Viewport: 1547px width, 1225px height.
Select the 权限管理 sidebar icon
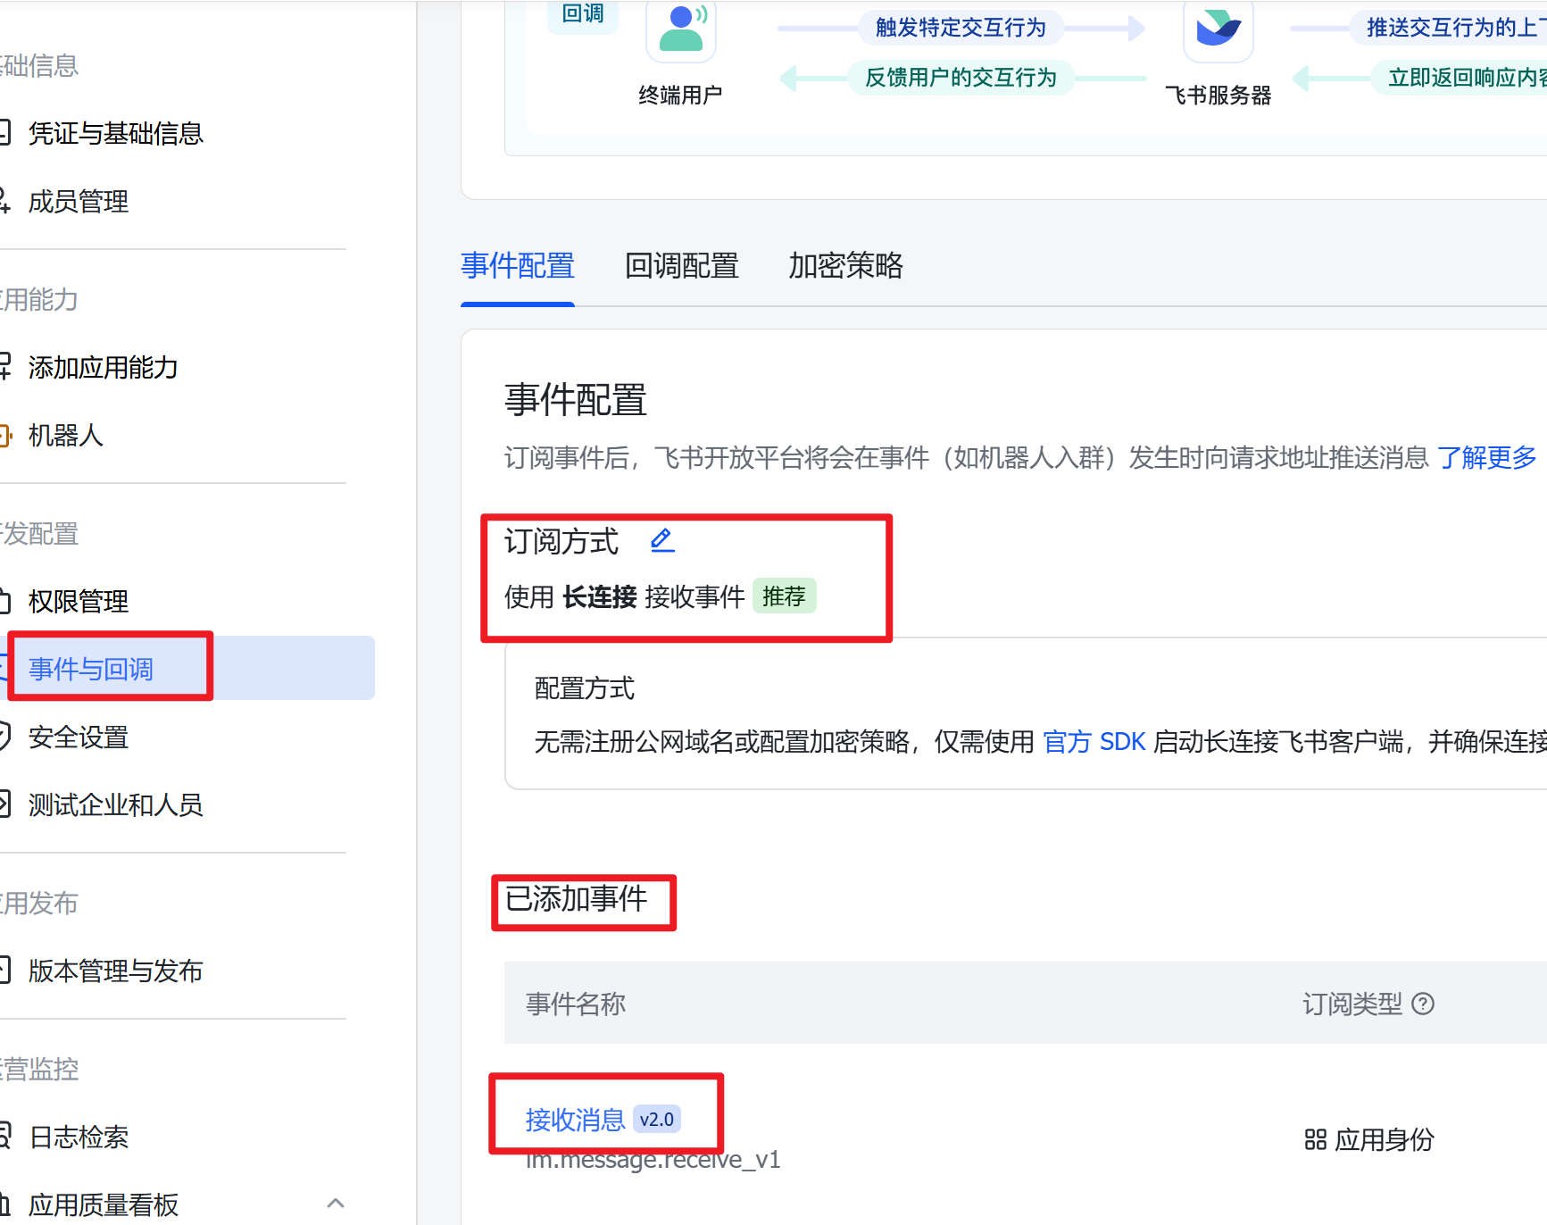pyautogui.click(x=4, y=601)
